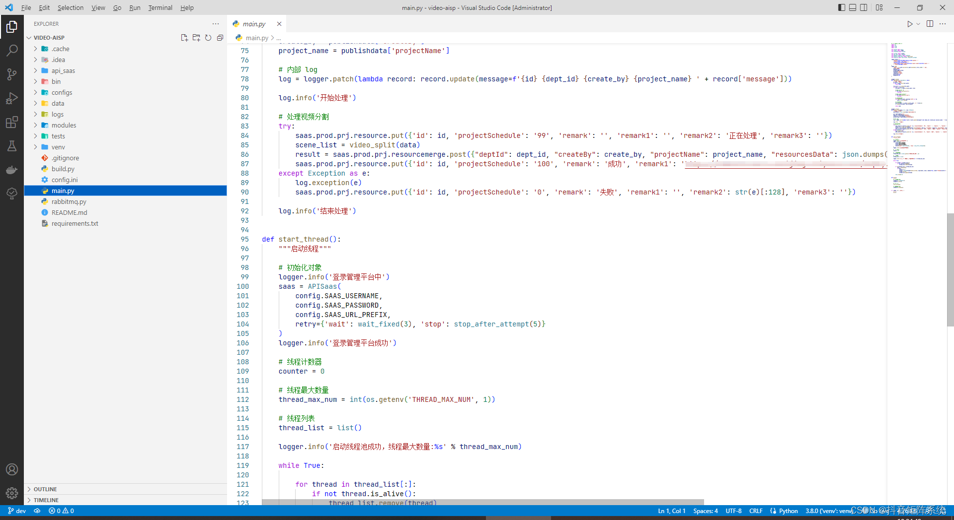Run the Python file play button
Image resolution: width=954 pixels, height=520 pixels.
(x=910, y=24)
